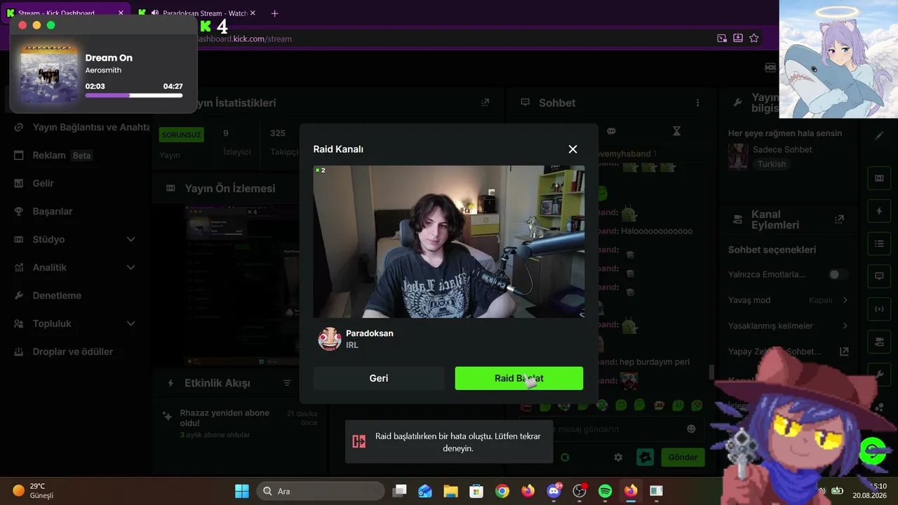Click the taskbar search box Ara
Screen dimensions: 898x505
point(321,491)
